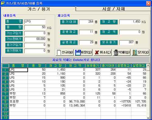152x120 pixels.
Task: Click the -107705 cell in 공병재고 column
Action: (123, 102)
